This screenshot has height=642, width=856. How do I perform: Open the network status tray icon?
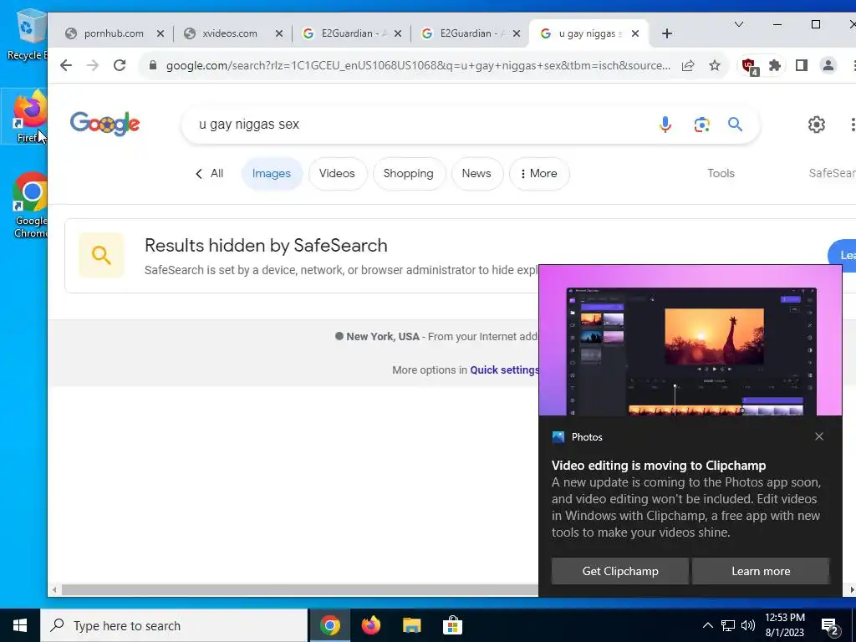click(728, 625)
